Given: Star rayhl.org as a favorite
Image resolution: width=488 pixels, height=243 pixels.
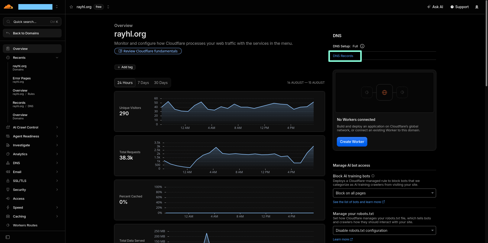Looking at the screenshot, I should [71, 7].
